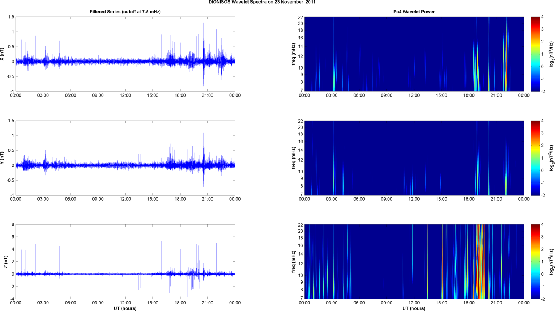
Task: Click inside the X component time series plot
Action: click(125, 54)
